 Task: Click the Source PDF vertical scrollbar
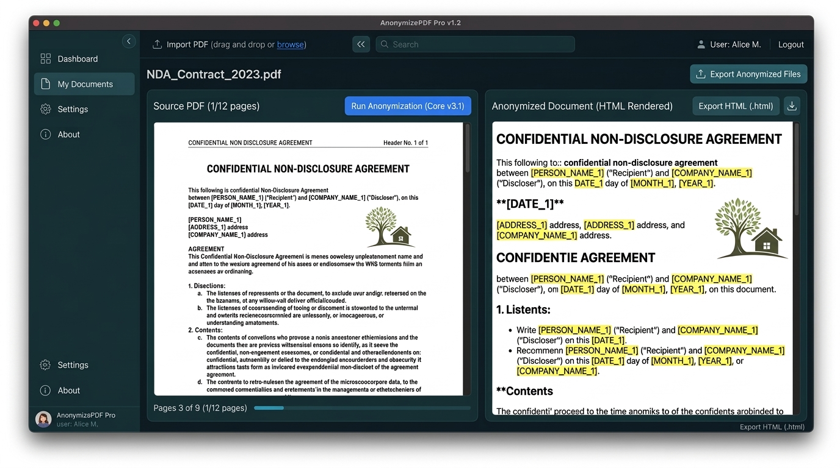coord(468,148)
